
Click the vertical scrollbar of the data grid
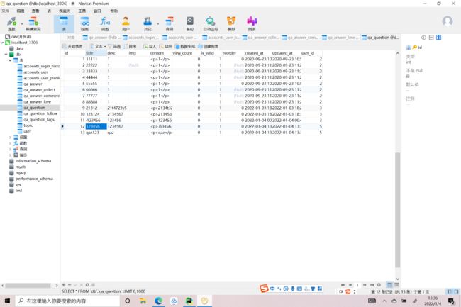coord(398,210)
